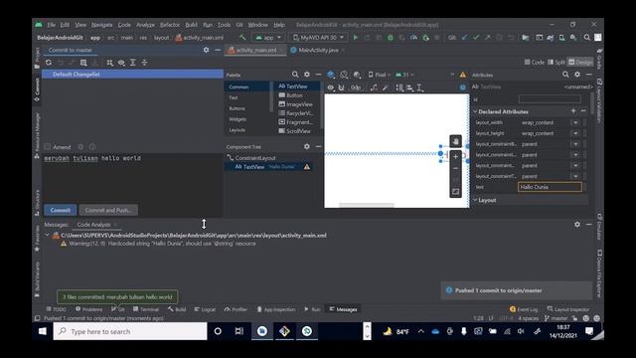Image resolution: width=636 pixels, height=358 pixels.
Task: Click Collapse All icon in Commit toolbar
Action: click(x=144, y=63)
